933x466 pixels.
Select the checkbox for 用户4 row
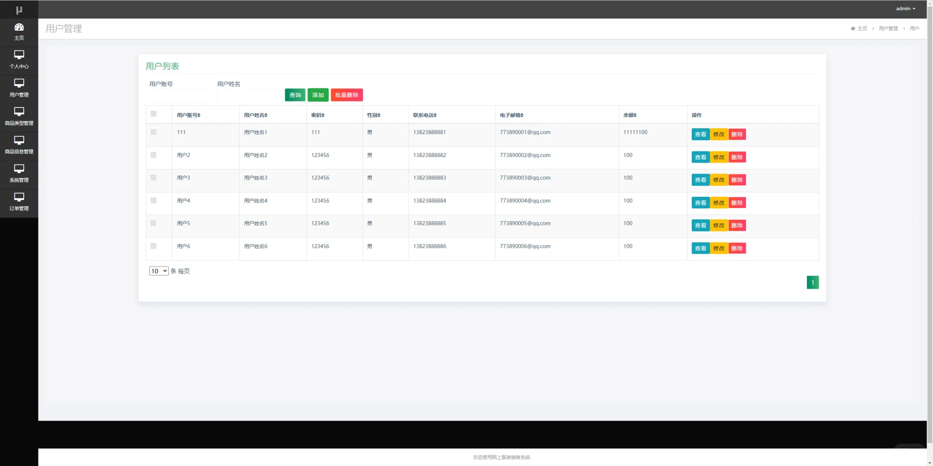tap(153, 201)
